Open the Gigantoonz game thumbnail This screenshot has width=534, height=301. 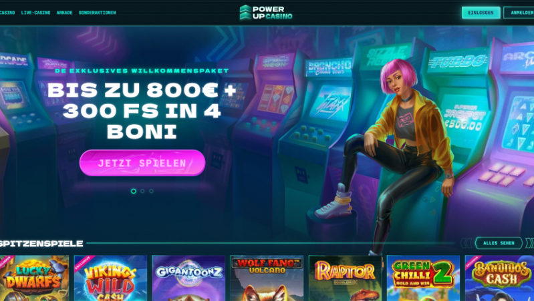click(x=188, y=278)
